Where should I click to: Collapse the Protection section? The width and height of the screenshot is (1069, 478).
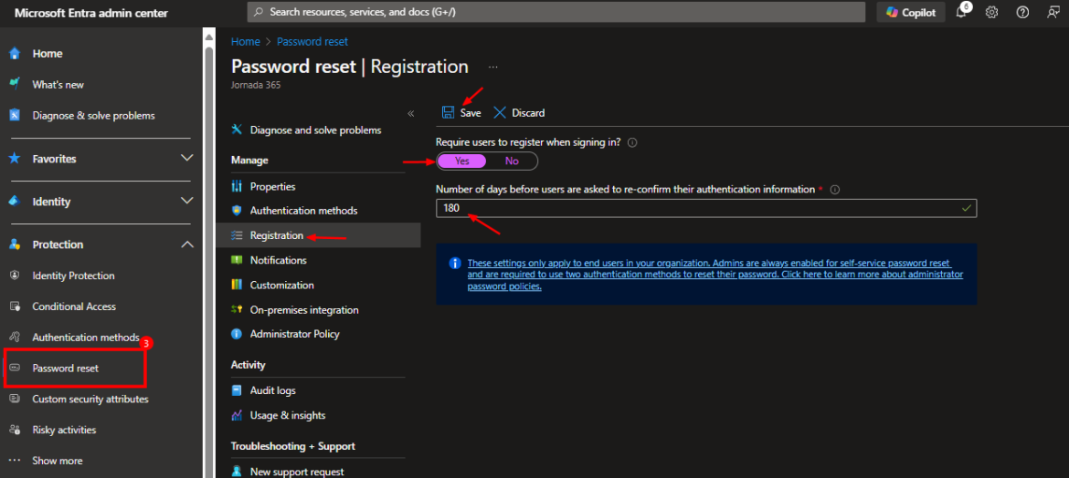[186, 244]
